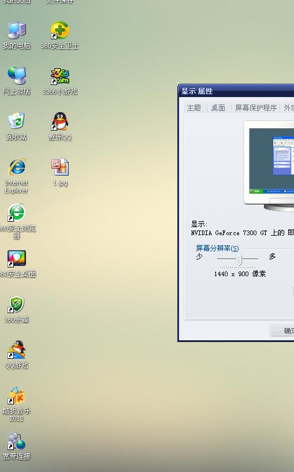Click the 屏幕分辨率 slider thumb
Viewport: 294px width, 472px height.
coord(239,259)
